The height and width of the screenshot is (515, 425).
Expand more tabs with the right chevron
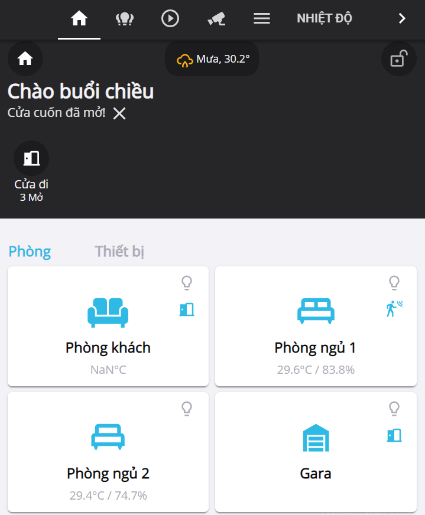coord(402,19)
